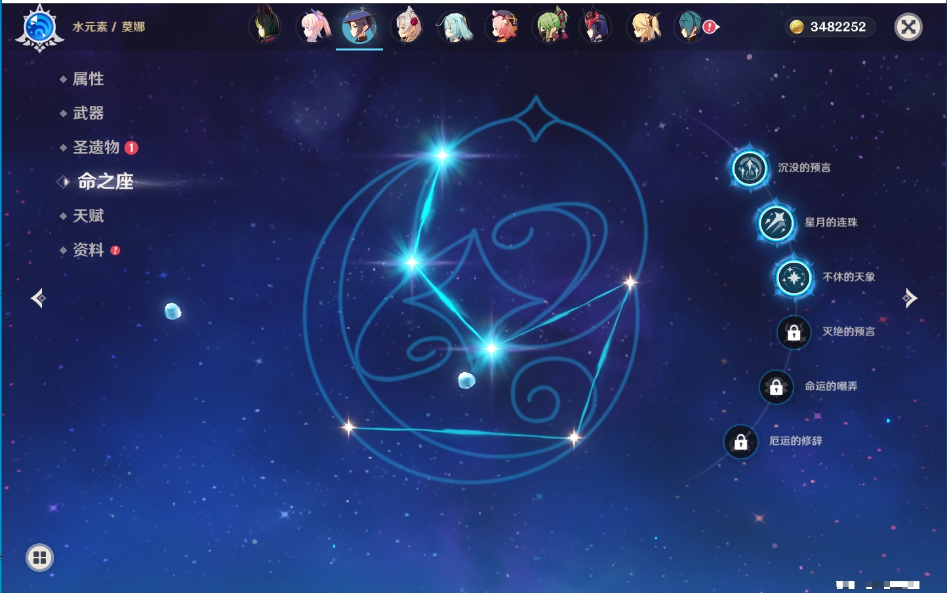Close the character screen with X button
This screenshot has width=947, height=593.
point(908,27)
